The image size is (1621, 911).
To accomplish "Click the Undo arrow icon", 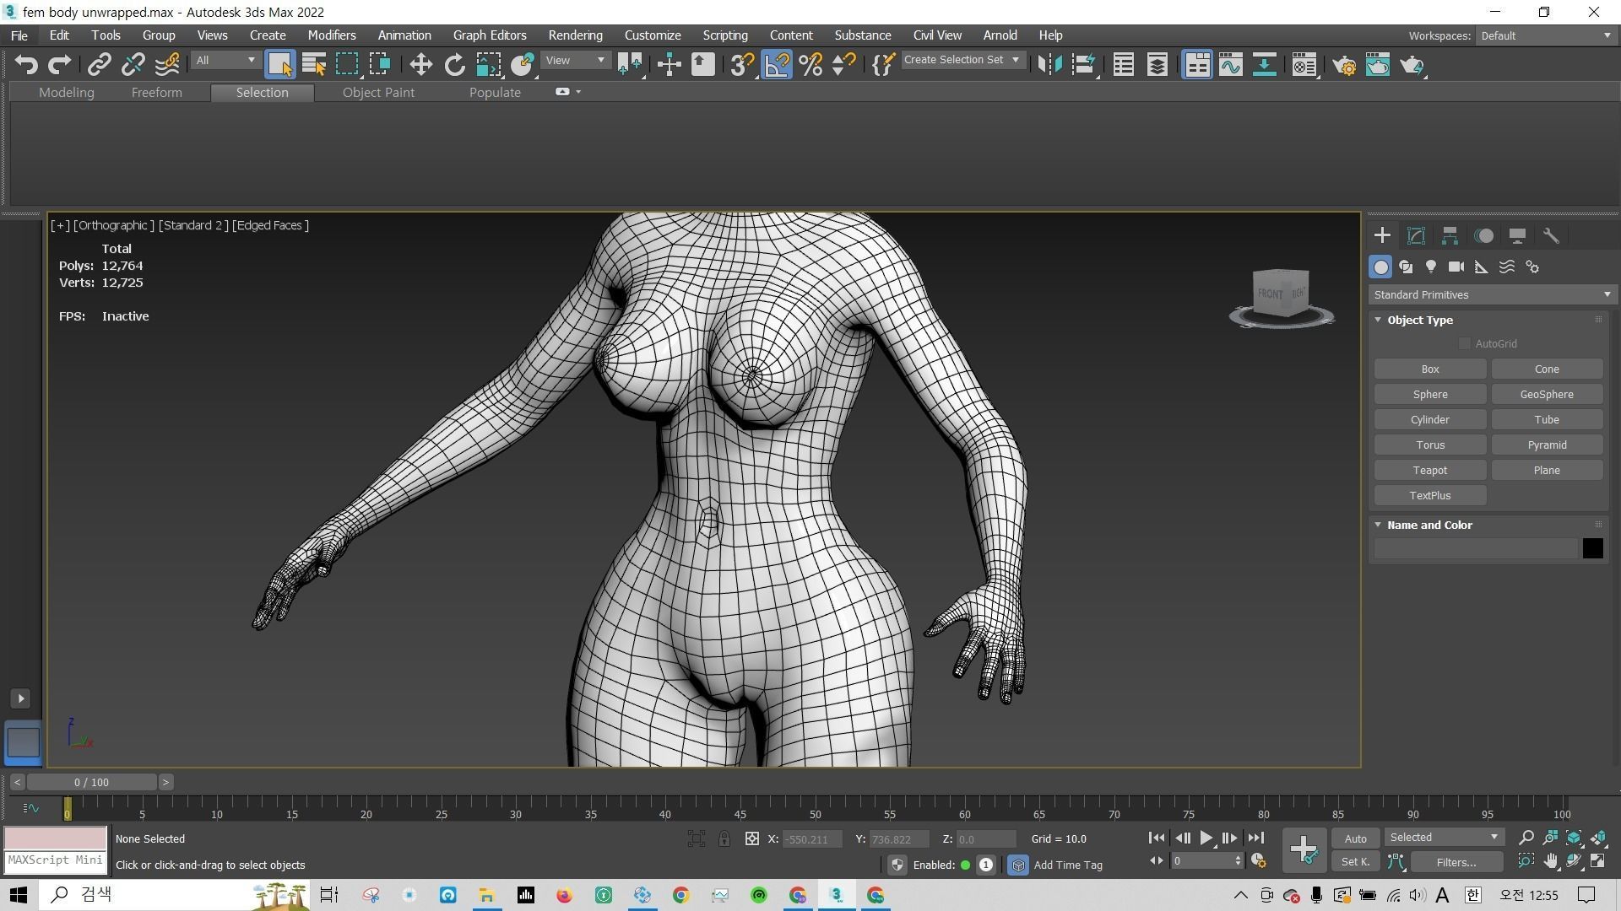I will (26, 65).
